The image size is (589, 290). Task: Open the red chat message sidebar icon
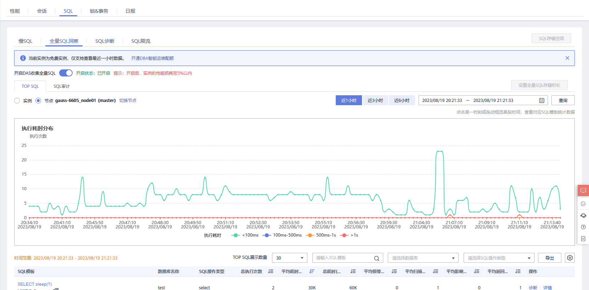click(583, 191)
